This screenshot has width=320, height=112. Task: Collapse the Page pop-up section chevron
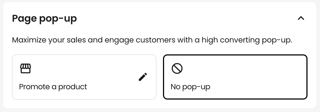pos(301,18)
